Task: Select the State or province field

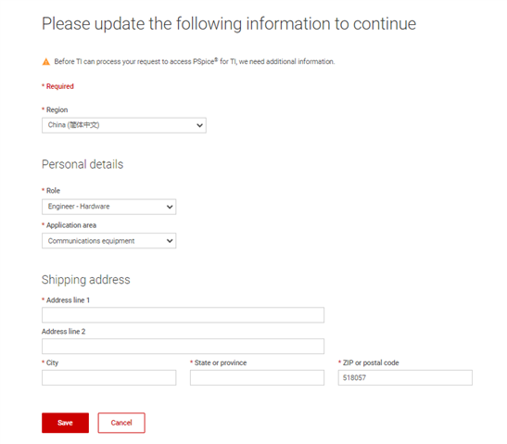Action: tap(257, 377)
